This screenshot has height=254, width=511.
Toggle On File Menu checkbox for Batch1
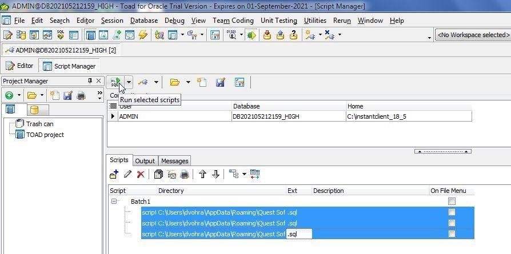point(452,201)
